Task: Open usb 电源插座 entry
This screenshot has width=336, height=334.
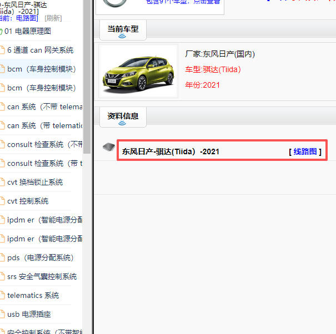Action: point(29,314)
